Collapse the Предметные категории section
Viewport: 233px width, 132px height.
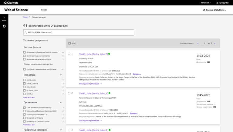click(61, 130)
